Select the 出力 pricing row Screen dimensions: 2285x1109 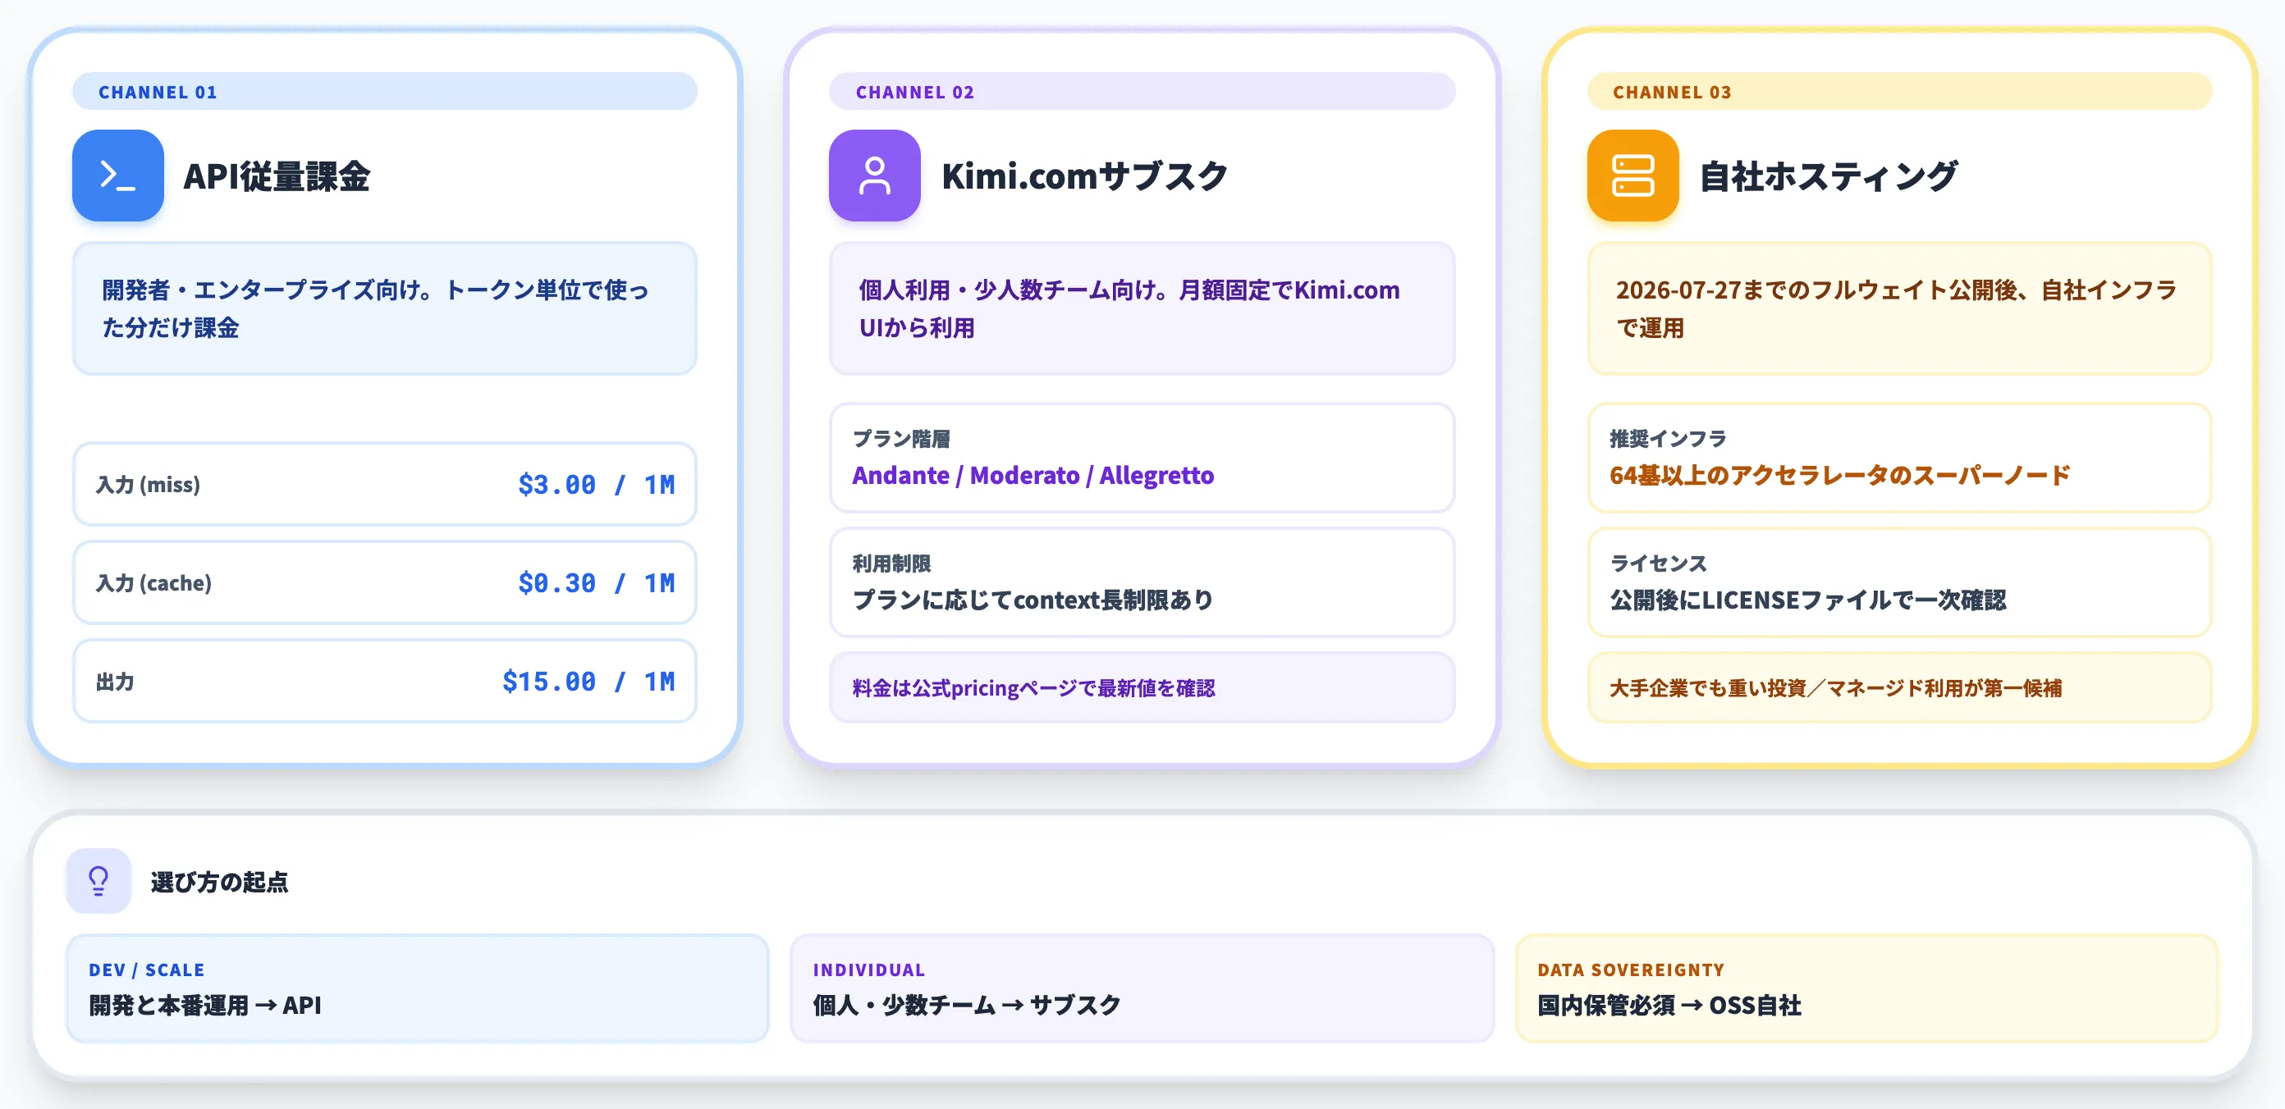(x=385, y=681)
